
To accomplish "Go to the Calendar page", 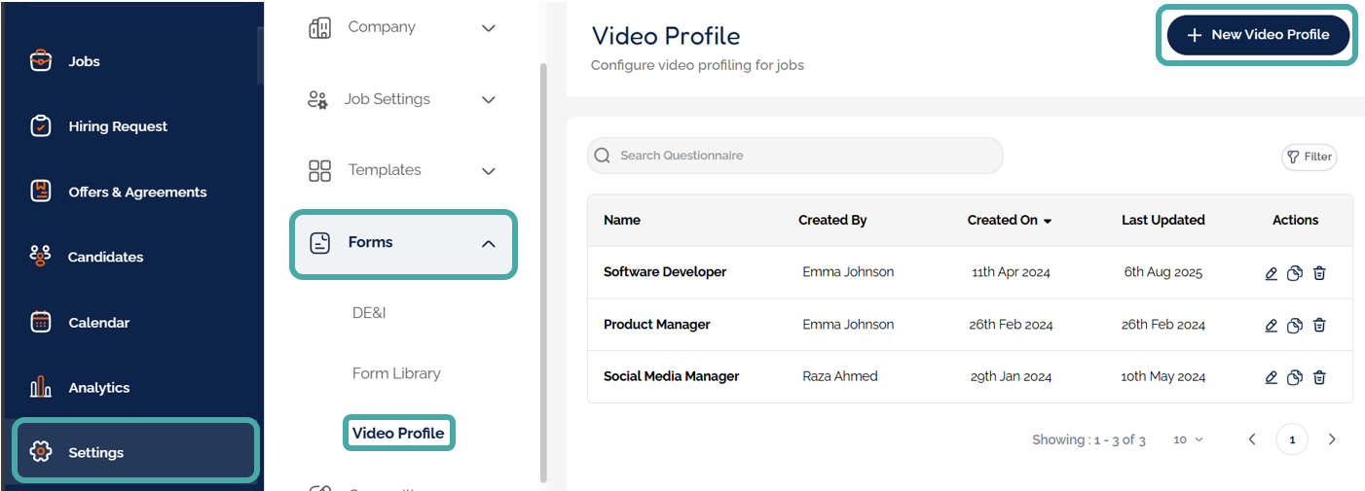I will 98,322.
